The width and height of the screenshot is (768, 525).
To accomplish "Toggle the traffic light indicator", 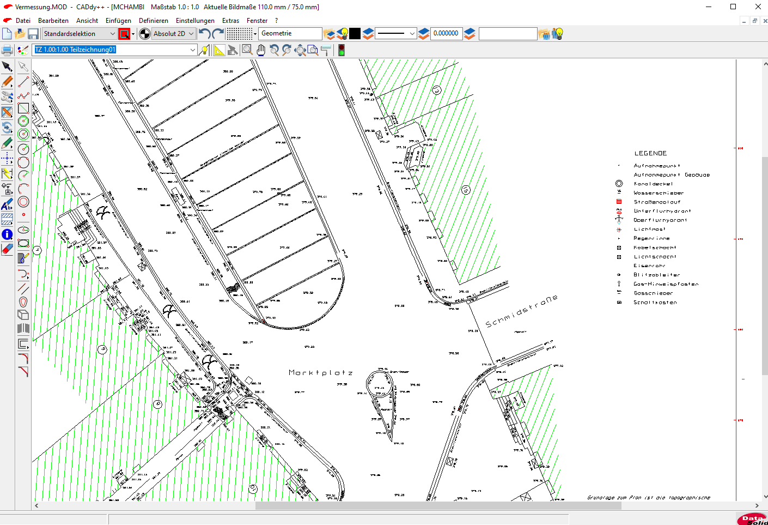I will pos(342,50).
